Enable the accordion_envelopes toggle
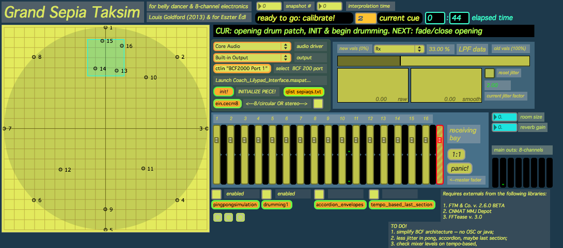The image size is (563, 248). tap(320, 194)
